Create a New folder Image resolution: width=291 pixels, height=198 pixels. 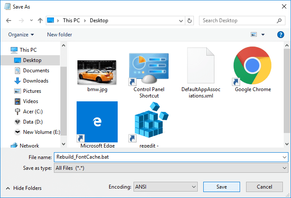coord(59,35)
